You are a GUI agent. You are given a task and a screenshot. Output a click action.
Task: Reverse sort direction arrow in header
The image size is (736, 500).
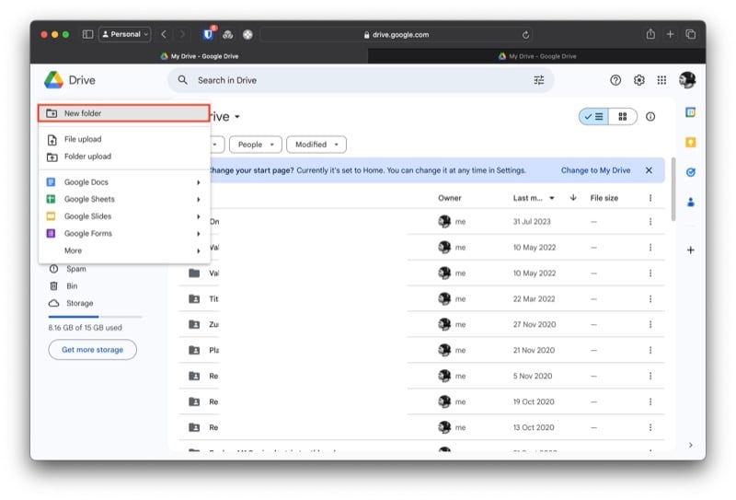[573, 198]
